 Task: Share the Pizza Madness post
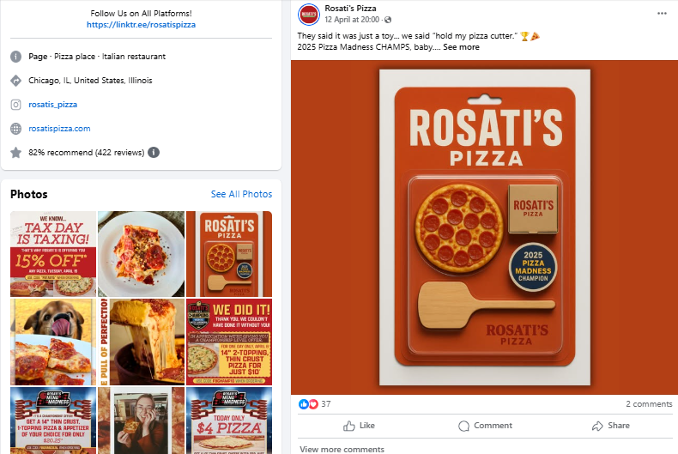[x=610, y=426]
